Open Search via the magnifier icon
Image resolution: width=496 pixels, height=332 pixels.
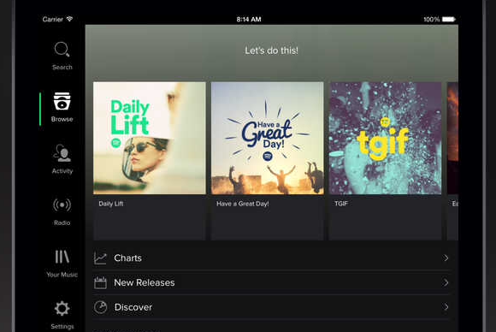tap(62, 49)
